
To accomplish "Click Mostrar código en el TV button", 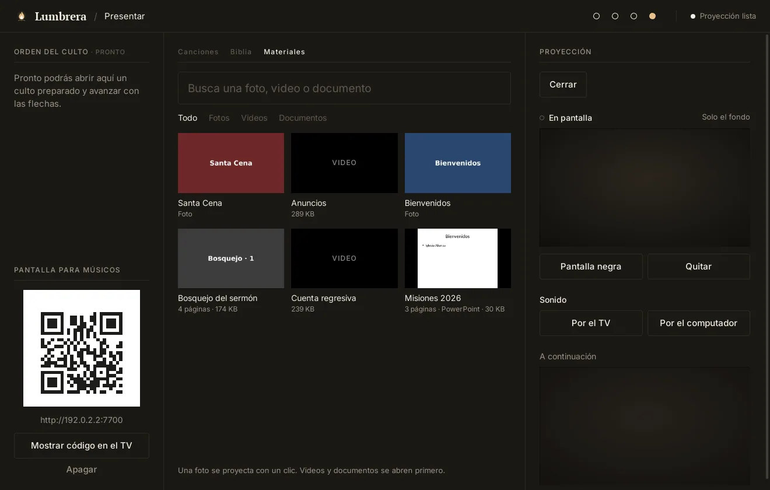I will tap(82, 446).
